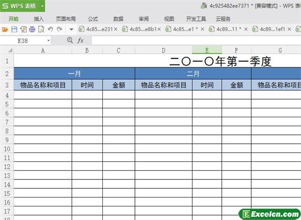Open the 审阅 ribbon tab
Screen dimensions: 301x220
pyautogui.click(x=143, y=19)
